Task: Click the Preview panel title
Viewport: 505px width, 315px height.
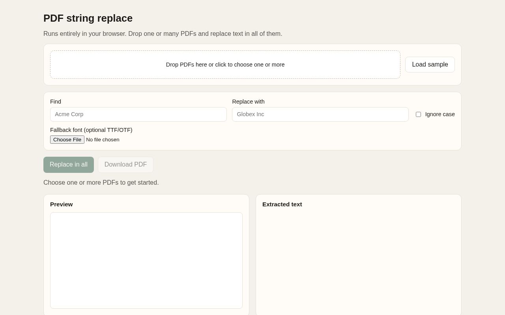Action: (x=62, y=204)
